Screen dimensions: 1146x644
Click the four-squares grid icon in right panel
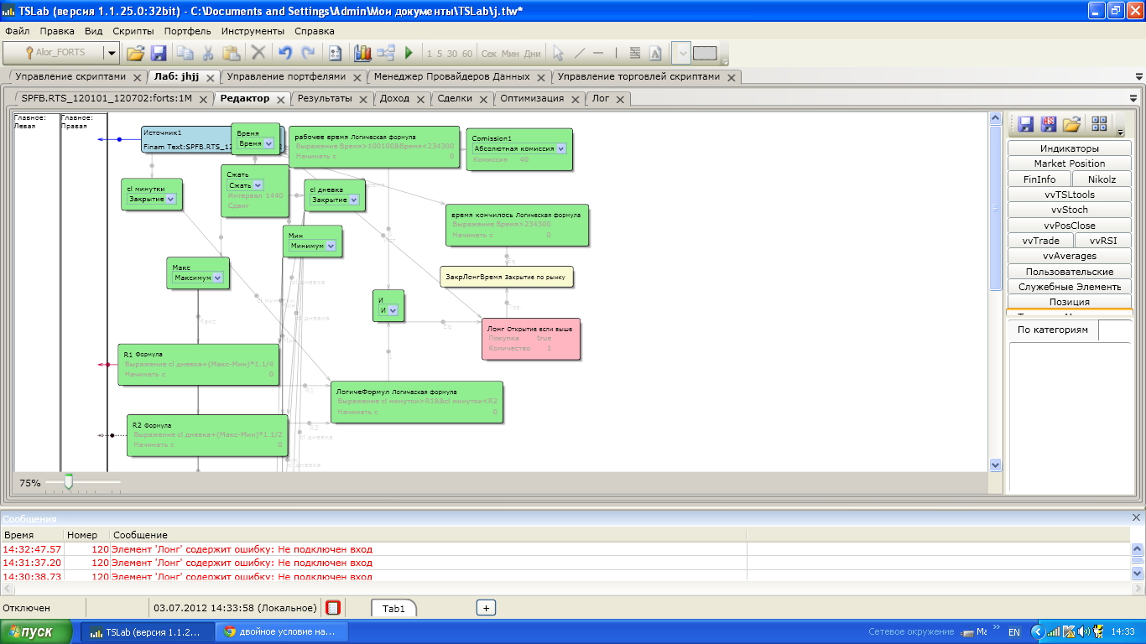coord(1099,124)
